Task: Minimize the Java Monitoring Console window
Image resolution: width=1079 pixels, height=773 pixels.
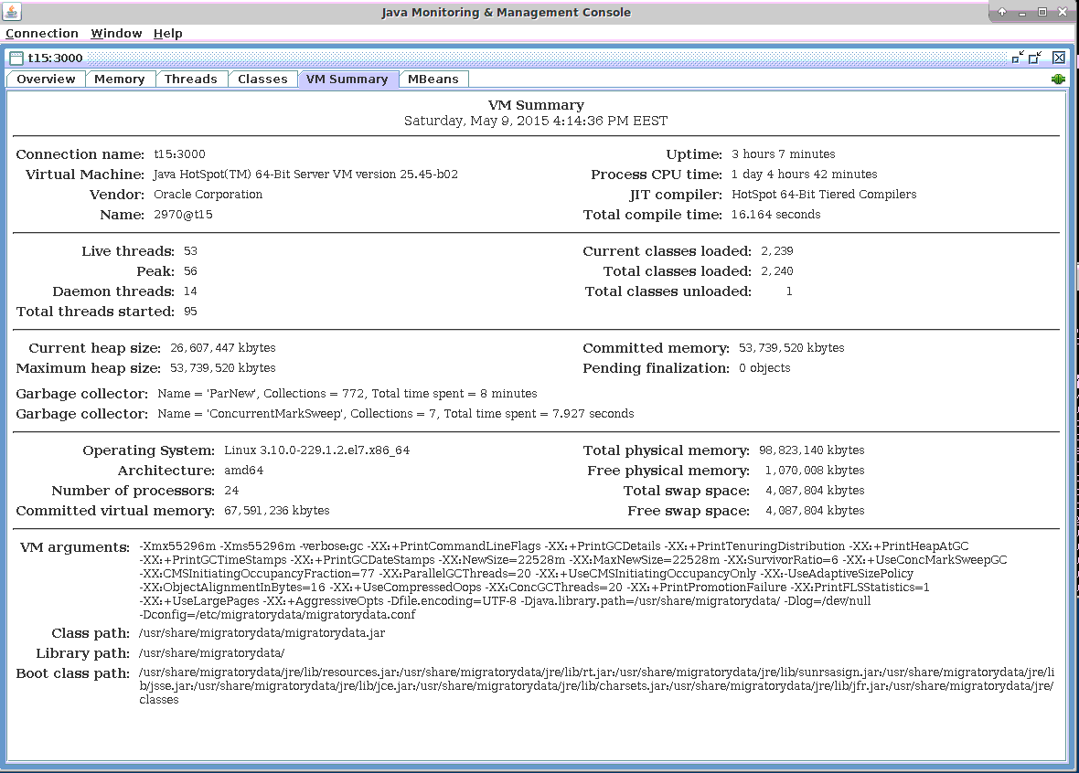Action: [x=1021, y=12]
